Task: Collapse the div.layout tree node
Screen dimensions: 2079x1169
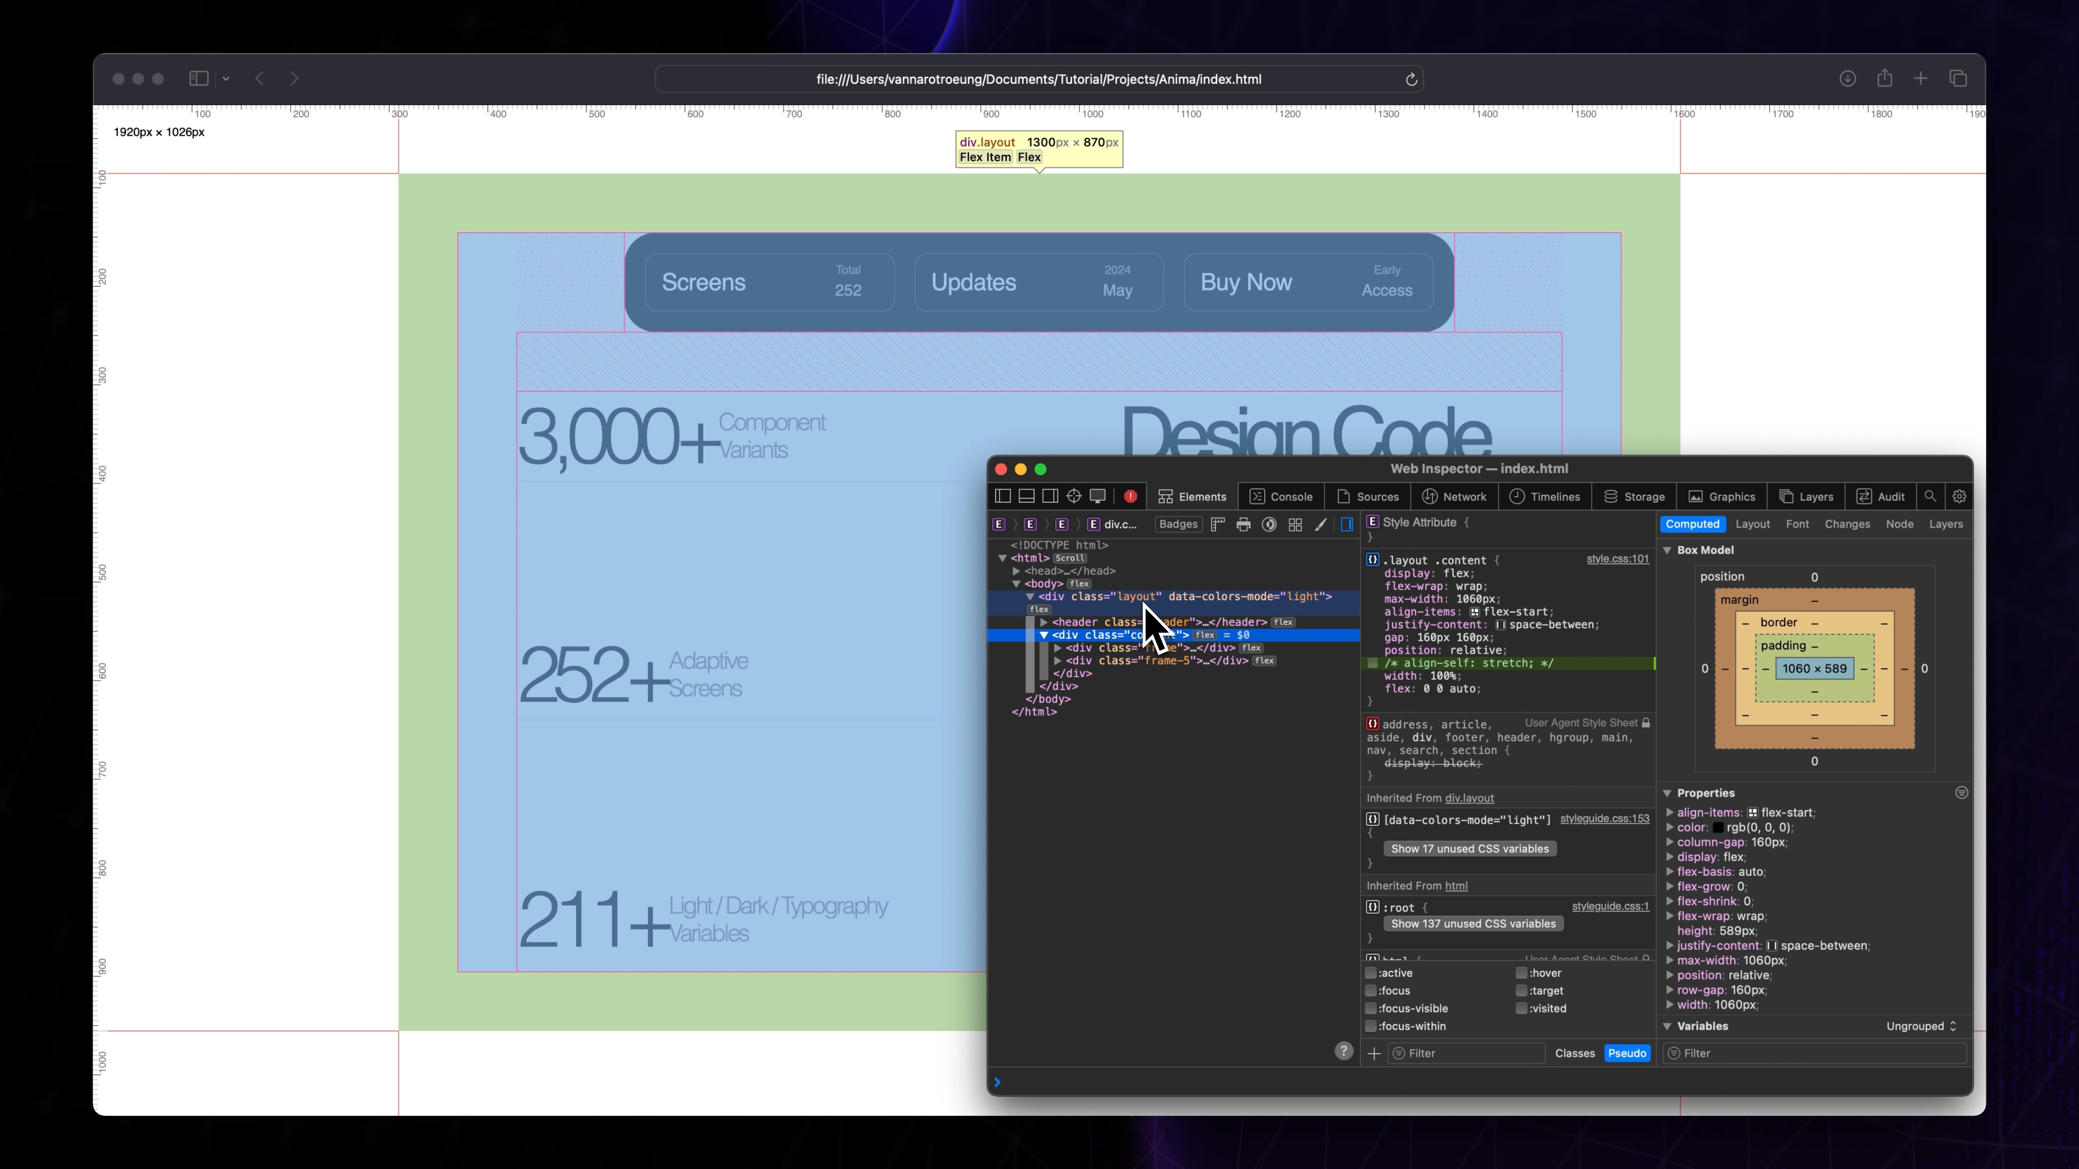Action: pos(1031,597)
